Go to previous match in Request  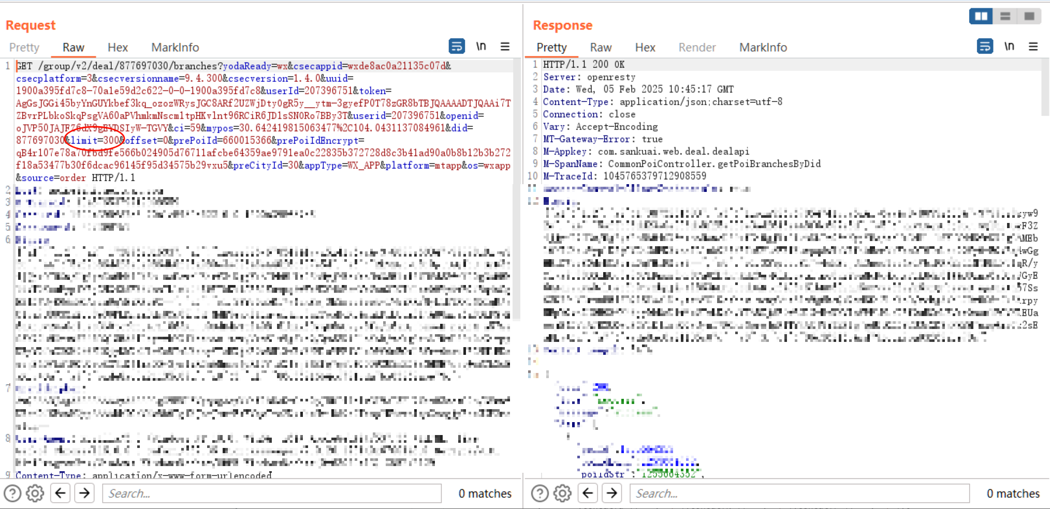tap(61, 493)
